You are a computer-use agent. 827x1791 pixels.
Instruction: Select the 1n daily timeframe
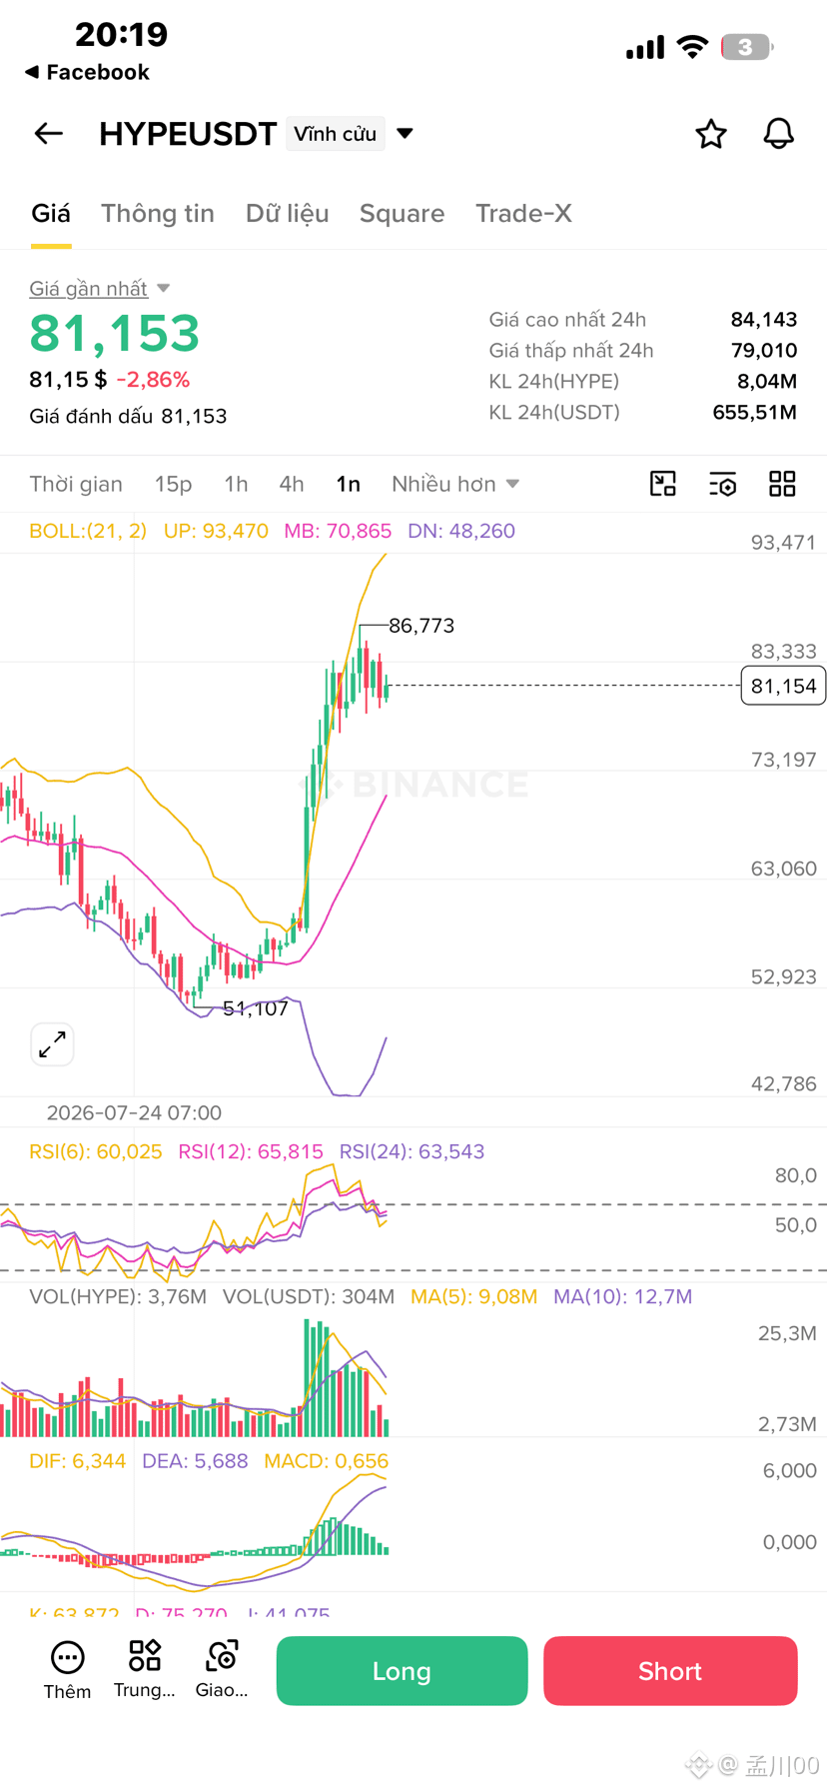tap(348, 484)
